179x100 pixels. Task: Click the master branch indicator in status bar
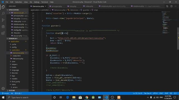pos(6,93)
